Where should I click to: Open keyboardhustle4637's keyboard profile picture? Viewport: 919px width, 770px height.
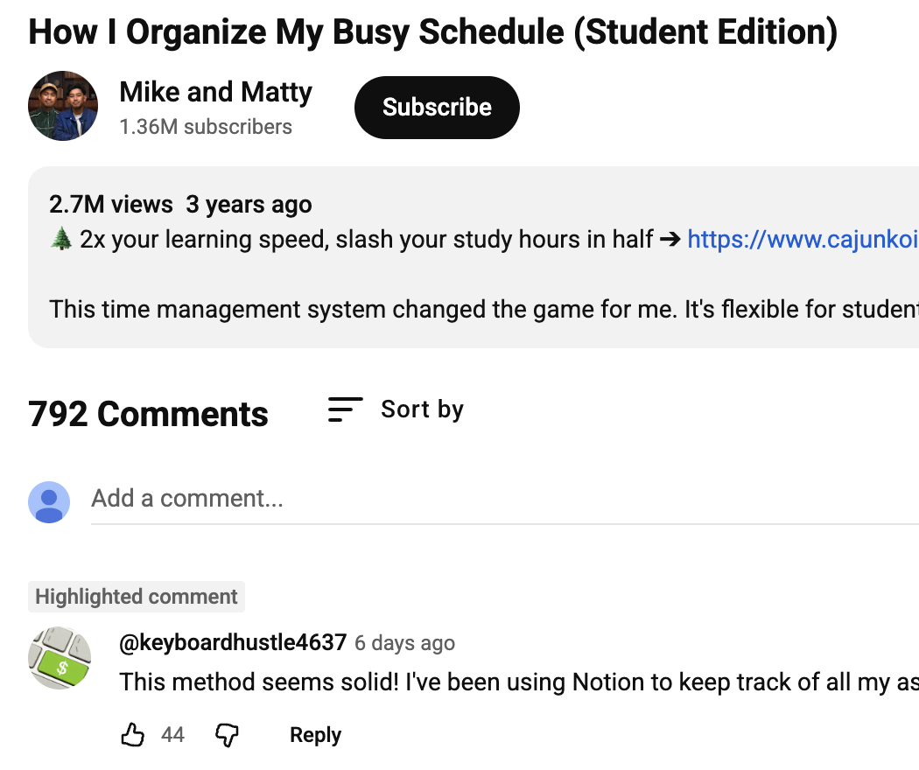coord(60,658)
